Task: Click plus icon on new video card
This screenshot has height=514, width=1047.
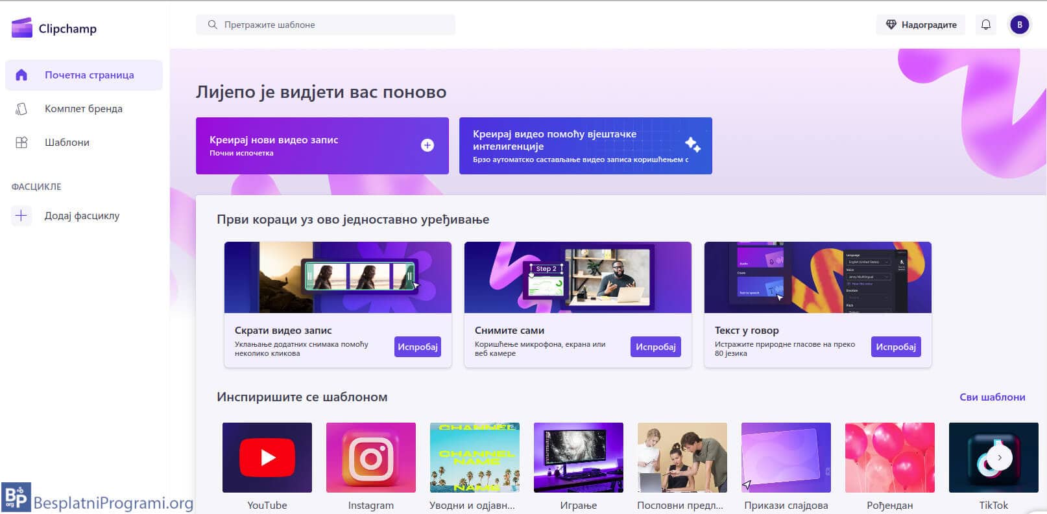Action: (x=427, y=145)
